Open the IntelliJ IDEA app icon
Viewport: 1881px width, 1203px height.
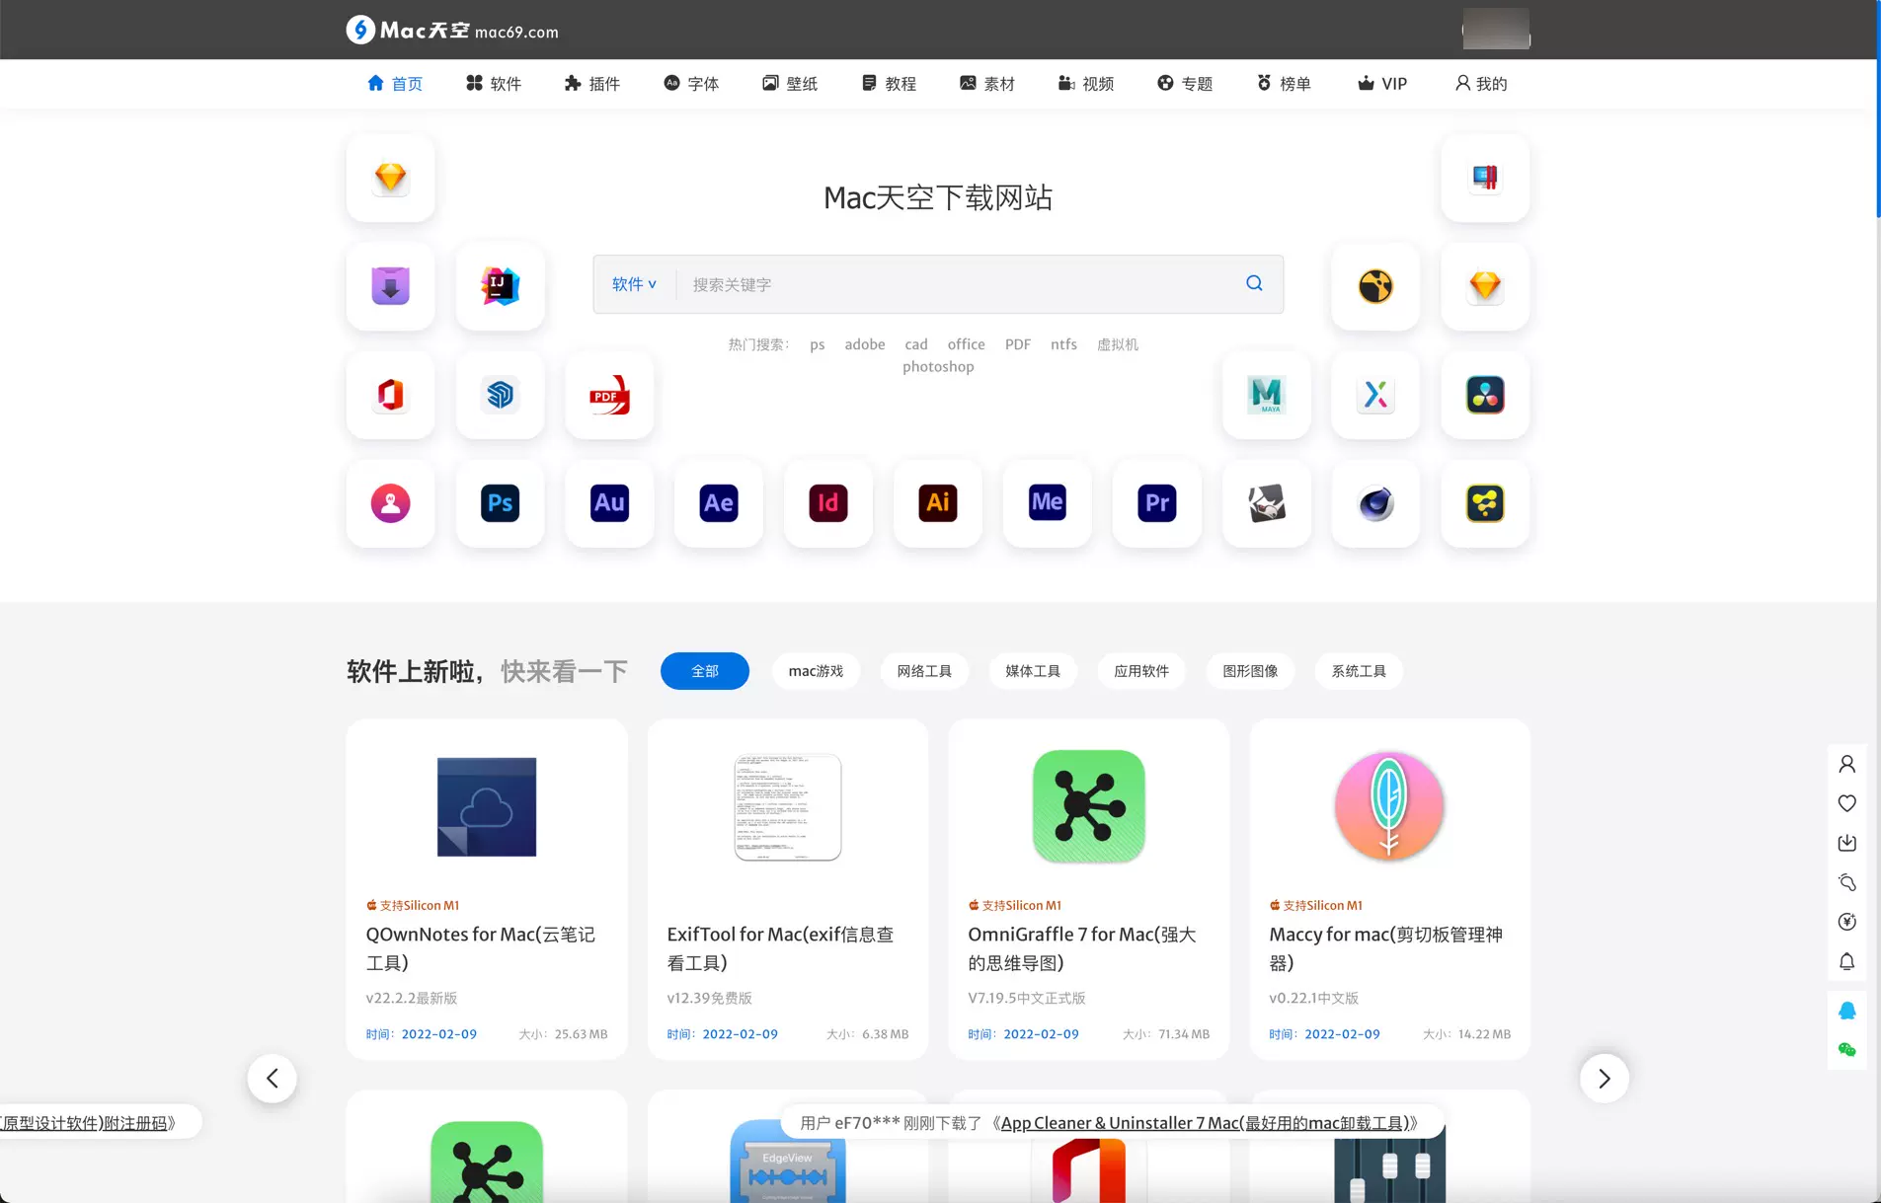[x=500, y=286]
